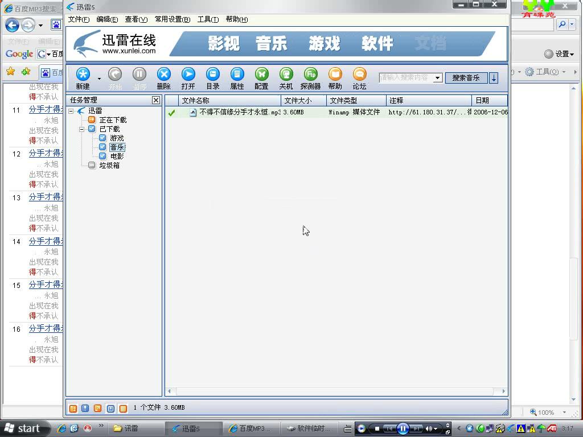Click the 音乐 banner tab
583x437 pixels.
pos(272,43)
